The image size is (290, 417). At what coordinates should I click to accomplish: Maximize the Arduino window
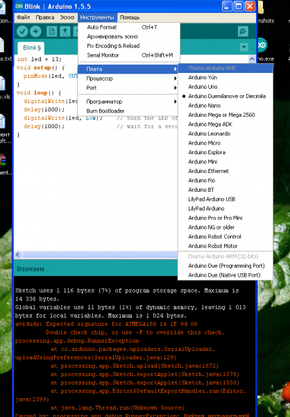pos(238,6)
